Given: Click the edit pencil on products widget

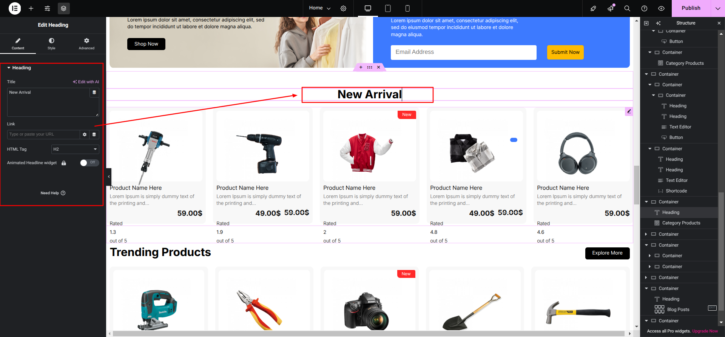Looking at the screenshot, I should (629, 111).
